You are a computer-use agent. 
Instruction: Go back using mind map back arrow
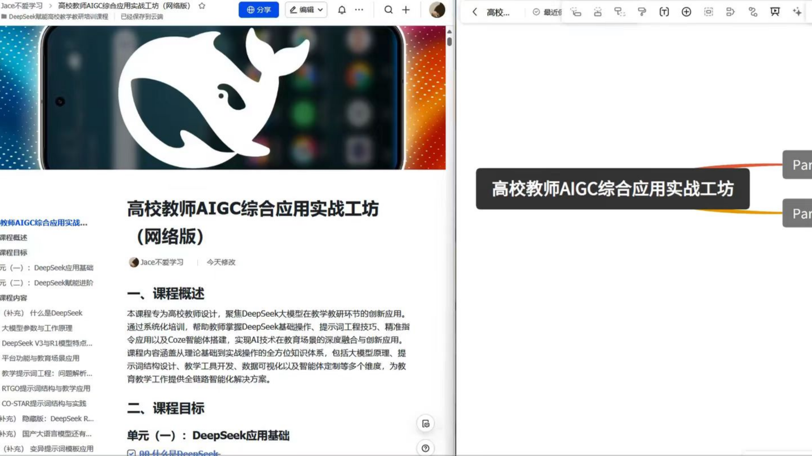tap(475, 12)
